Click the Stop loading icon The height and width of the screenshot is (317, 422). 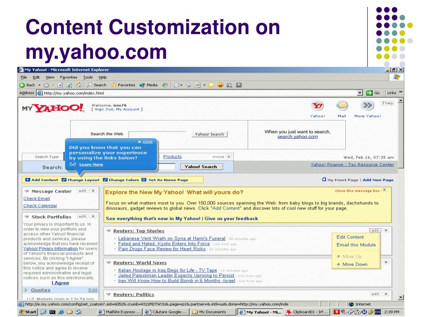[60, 85]
